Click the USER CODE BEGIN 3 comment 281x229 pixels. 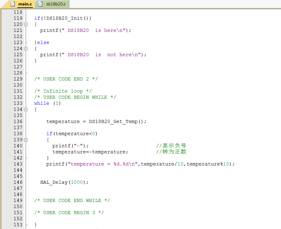click(x=69, y=213)
